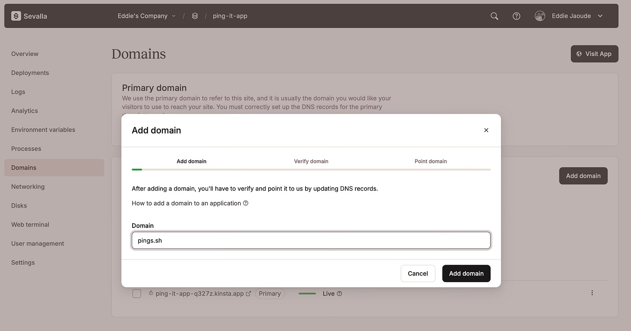Viewport: 631px width, 331px height.
Task: Click the Primary domain heading
Action: (x=154, y=88)
